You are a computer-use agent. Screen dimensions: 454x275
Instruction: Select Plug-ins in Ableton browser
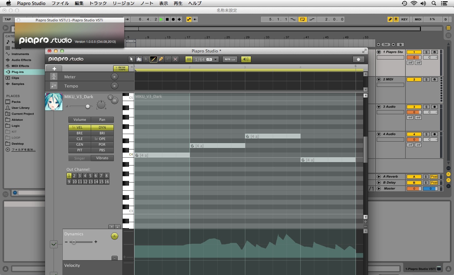[x=18, y=72]
